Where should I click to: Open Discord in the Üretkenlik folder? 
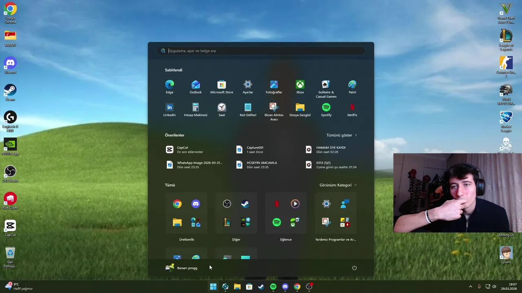click(x=196, y=204)
